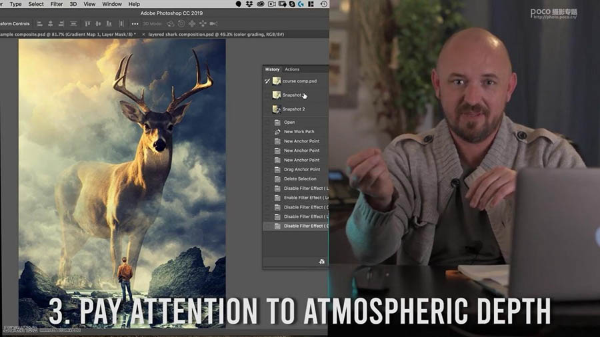The height and width of the screenshot is (337, 600).
Task: Click the course comp.psd snapshot thumbnail
Action: tap(277, 81)
